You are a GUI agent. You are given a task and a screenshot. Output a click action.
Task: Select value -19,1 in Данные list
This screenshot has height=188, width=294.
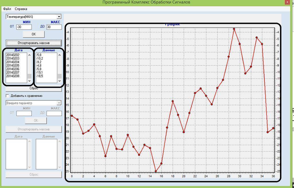(x=40, y=73)
